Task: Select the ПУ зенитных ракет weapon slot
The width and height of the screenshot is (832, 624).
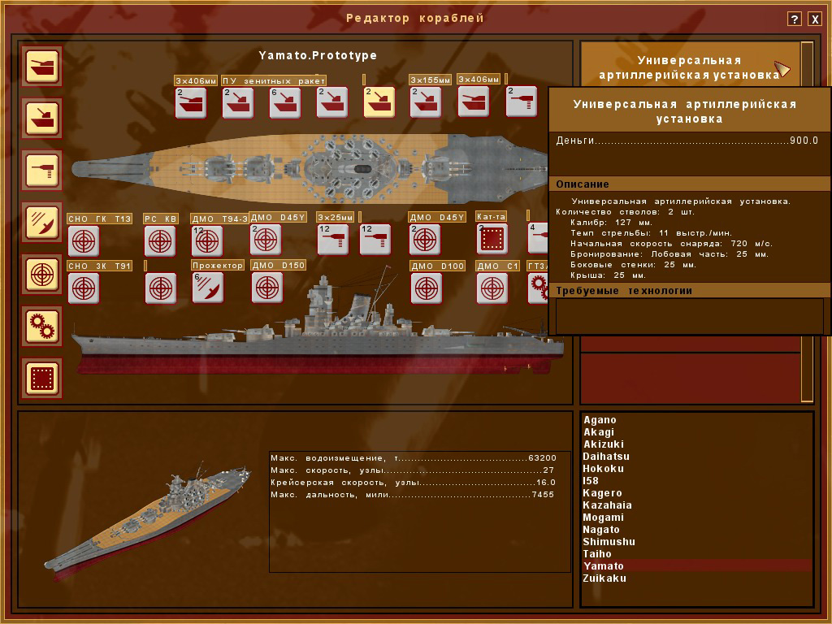Action: pos(238,103)
